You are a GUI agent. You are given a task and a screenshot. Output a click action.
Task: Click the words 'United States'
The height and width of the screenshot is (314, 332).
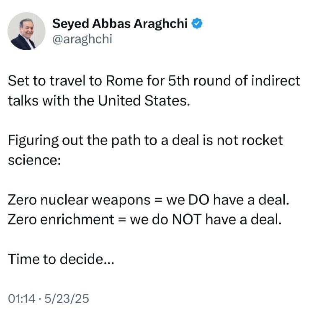(142, 100)
